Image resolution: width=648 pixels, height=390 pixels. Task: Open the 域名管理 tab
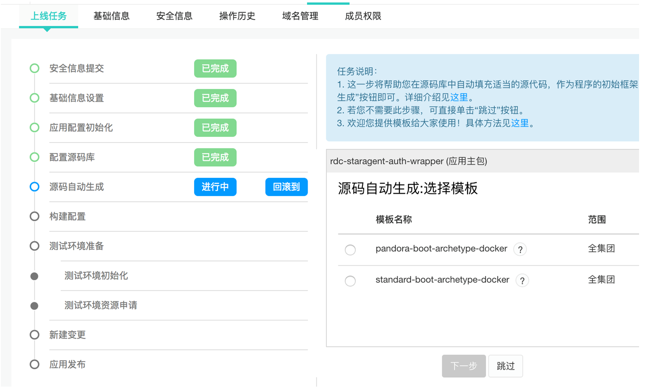pyautogui.click(x=300, y=16)
